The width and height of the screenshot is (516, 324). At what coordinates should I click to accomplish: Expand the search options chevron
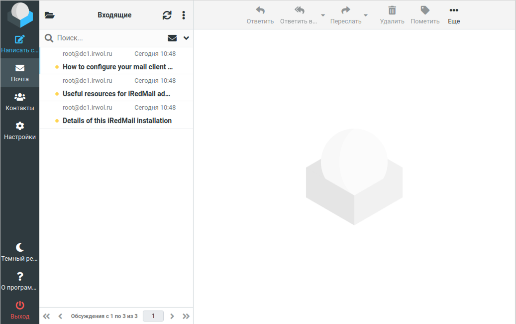point(187,38)
